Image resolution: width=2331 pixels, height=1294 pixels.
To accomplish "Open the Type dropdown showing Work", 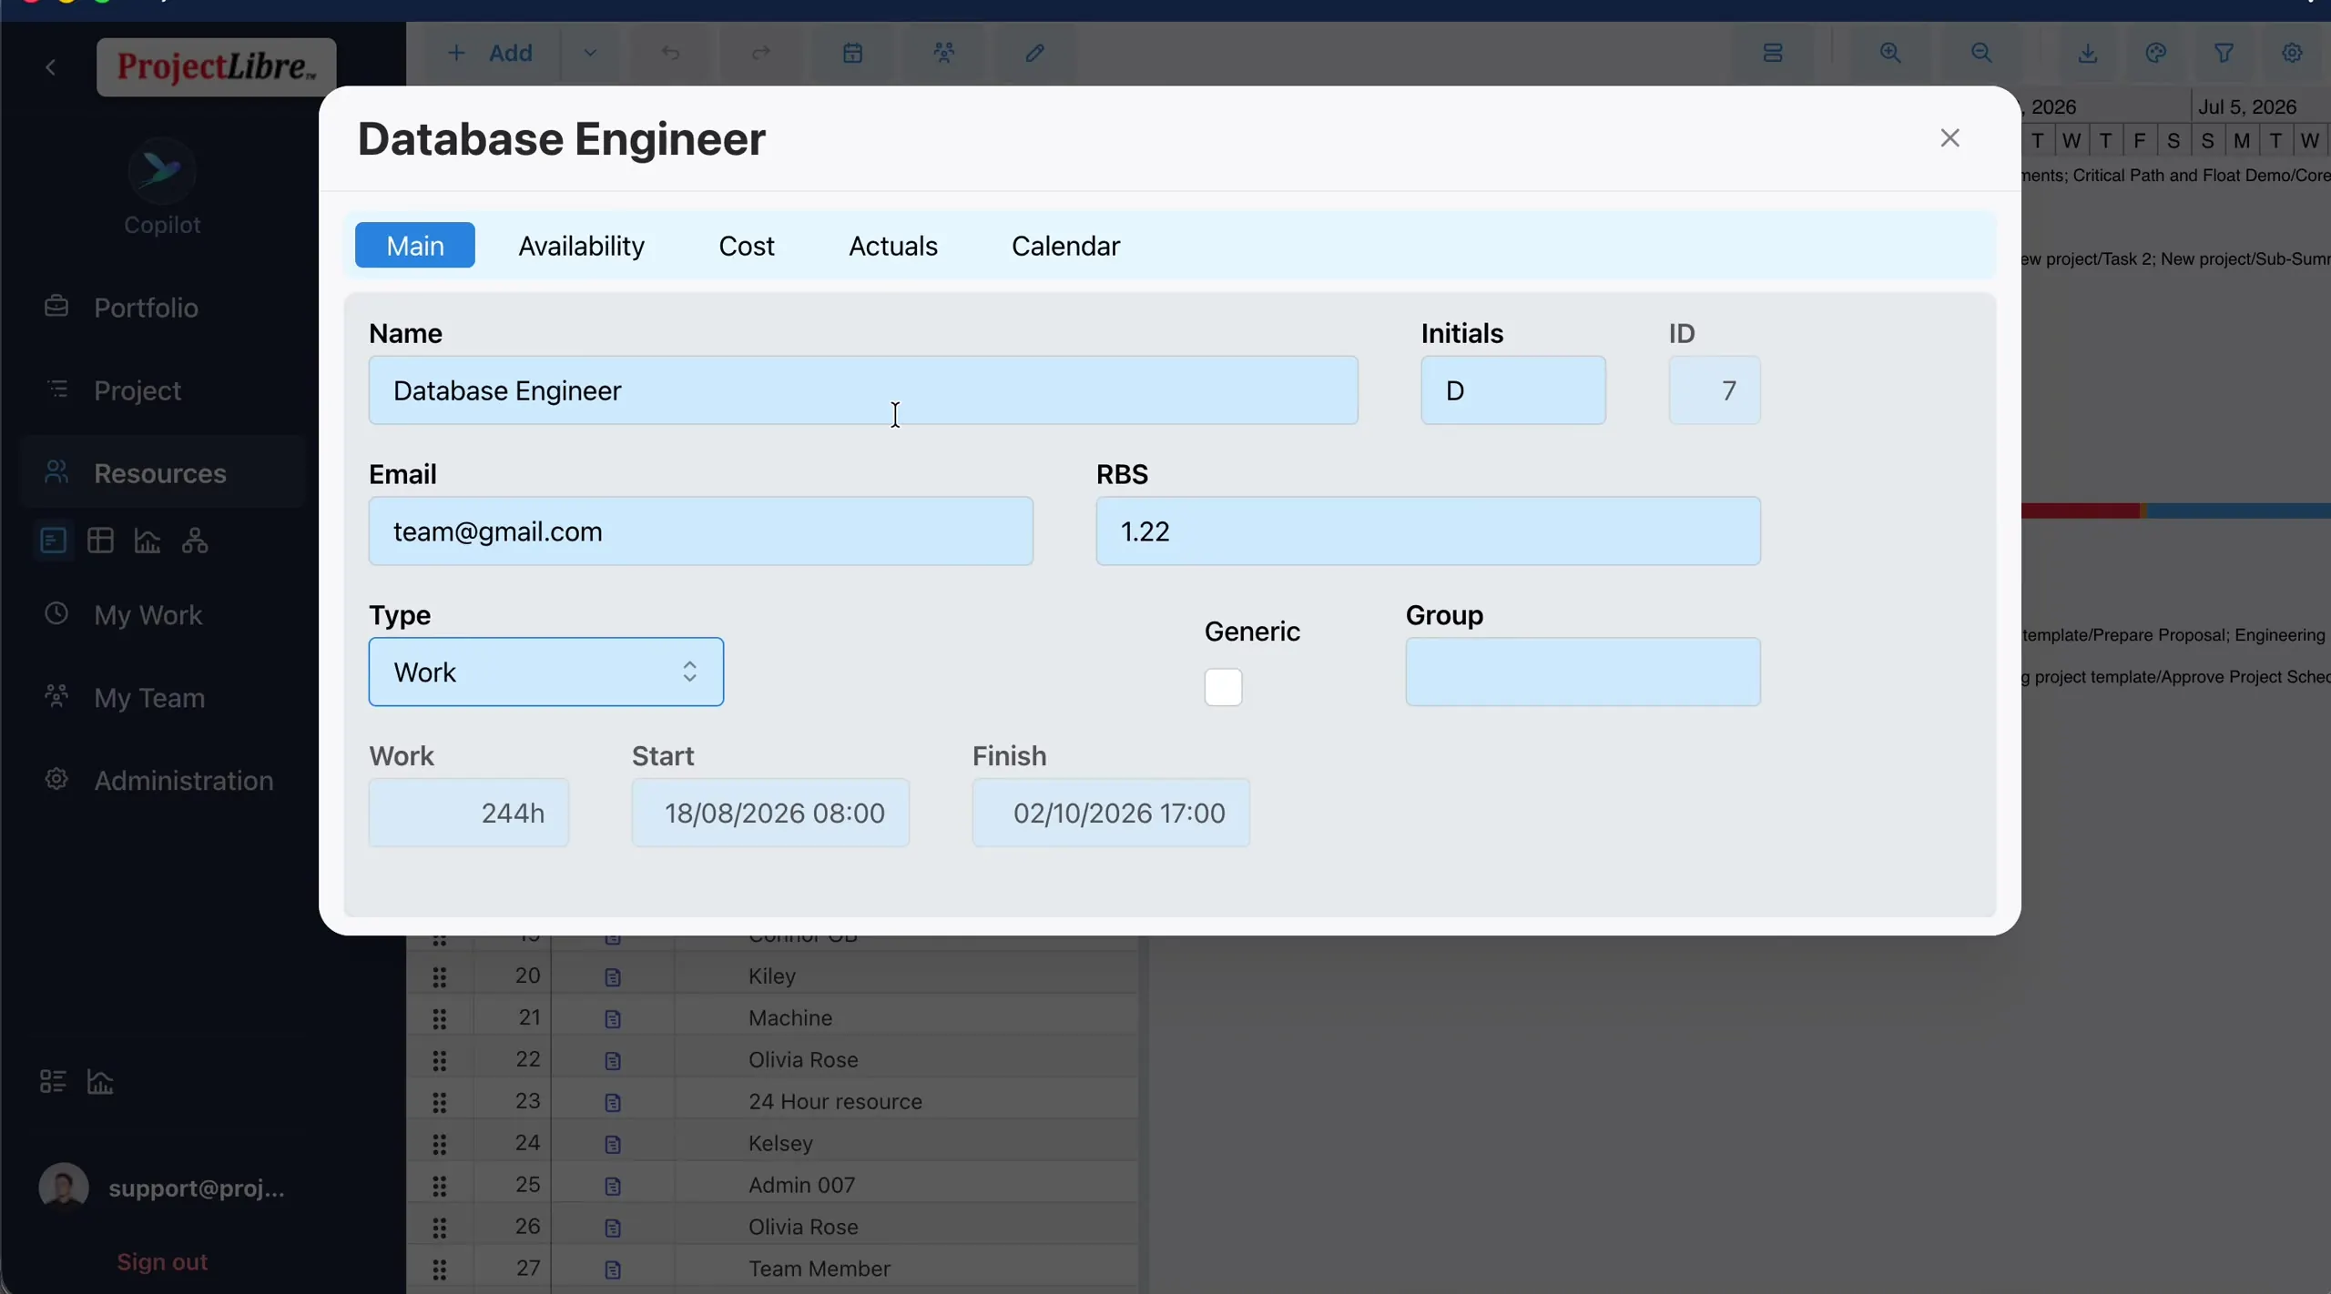I will [x=546, y=672].
